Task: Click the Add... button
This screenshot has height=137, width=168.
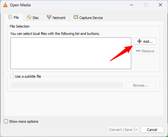Action: 145,41
